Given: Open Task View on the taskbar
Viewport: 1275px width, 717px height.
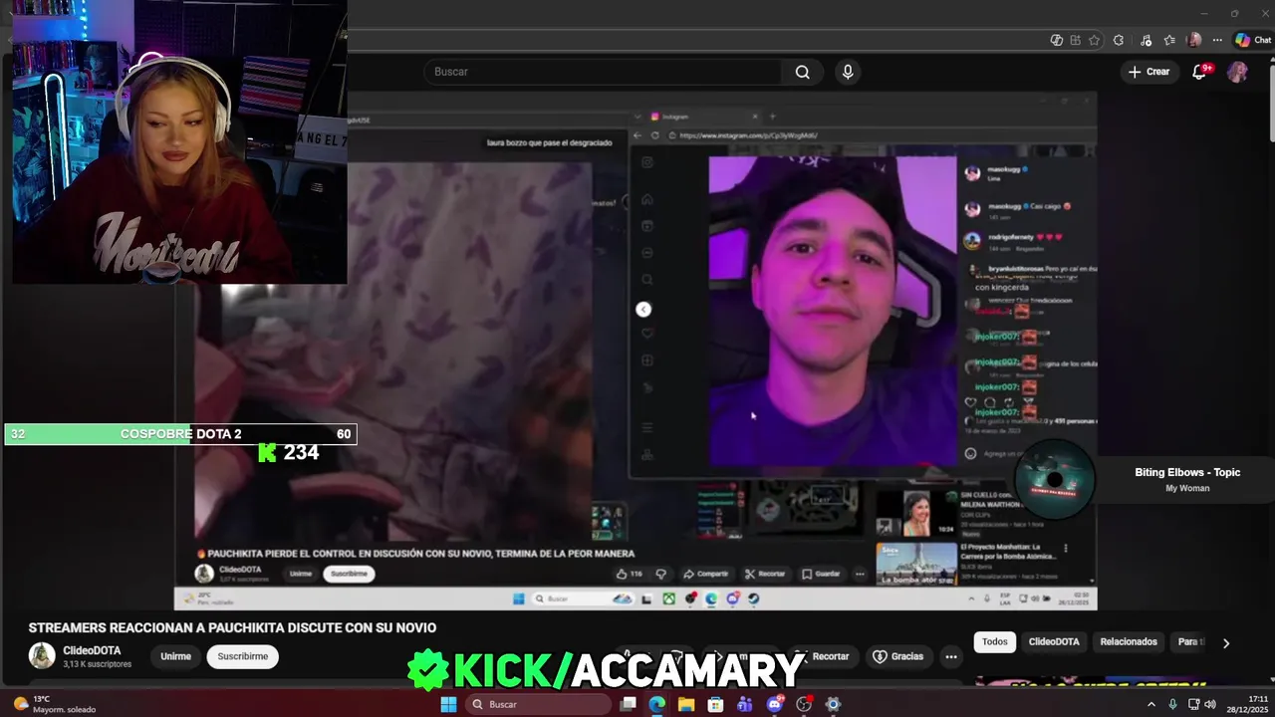Looking at the screenshot, I should [x=629, y=704].
